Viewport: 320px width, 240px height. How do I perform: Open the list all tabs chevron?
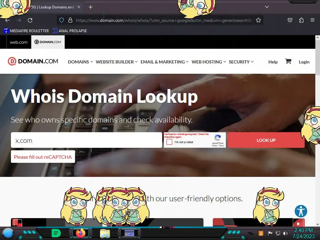pyautogui.click(x=267, y=7)
